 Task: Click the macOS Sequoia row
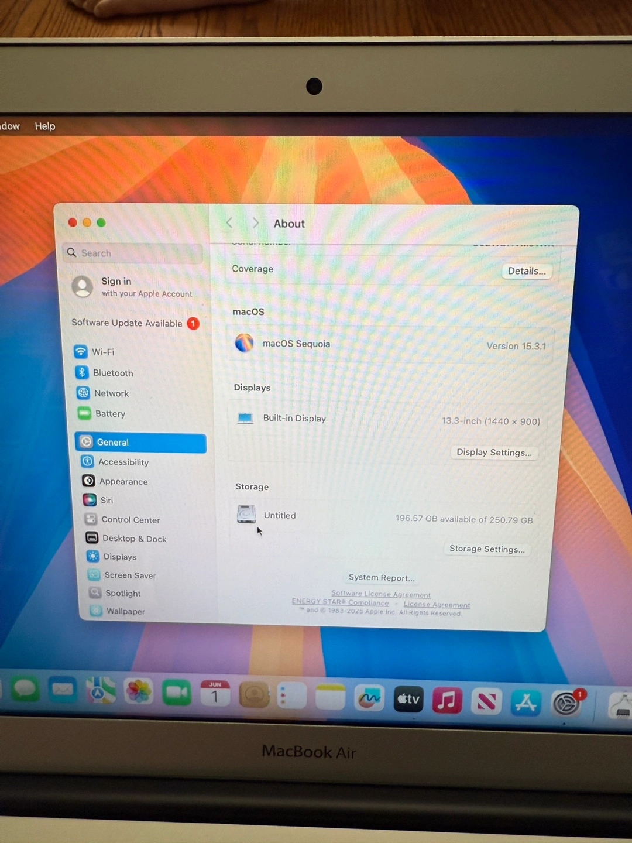point(390,344)
